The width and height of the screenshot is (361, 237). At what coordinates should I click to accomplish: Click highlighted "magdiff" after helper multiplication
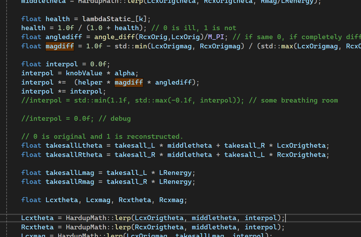(x=129, y=82)
